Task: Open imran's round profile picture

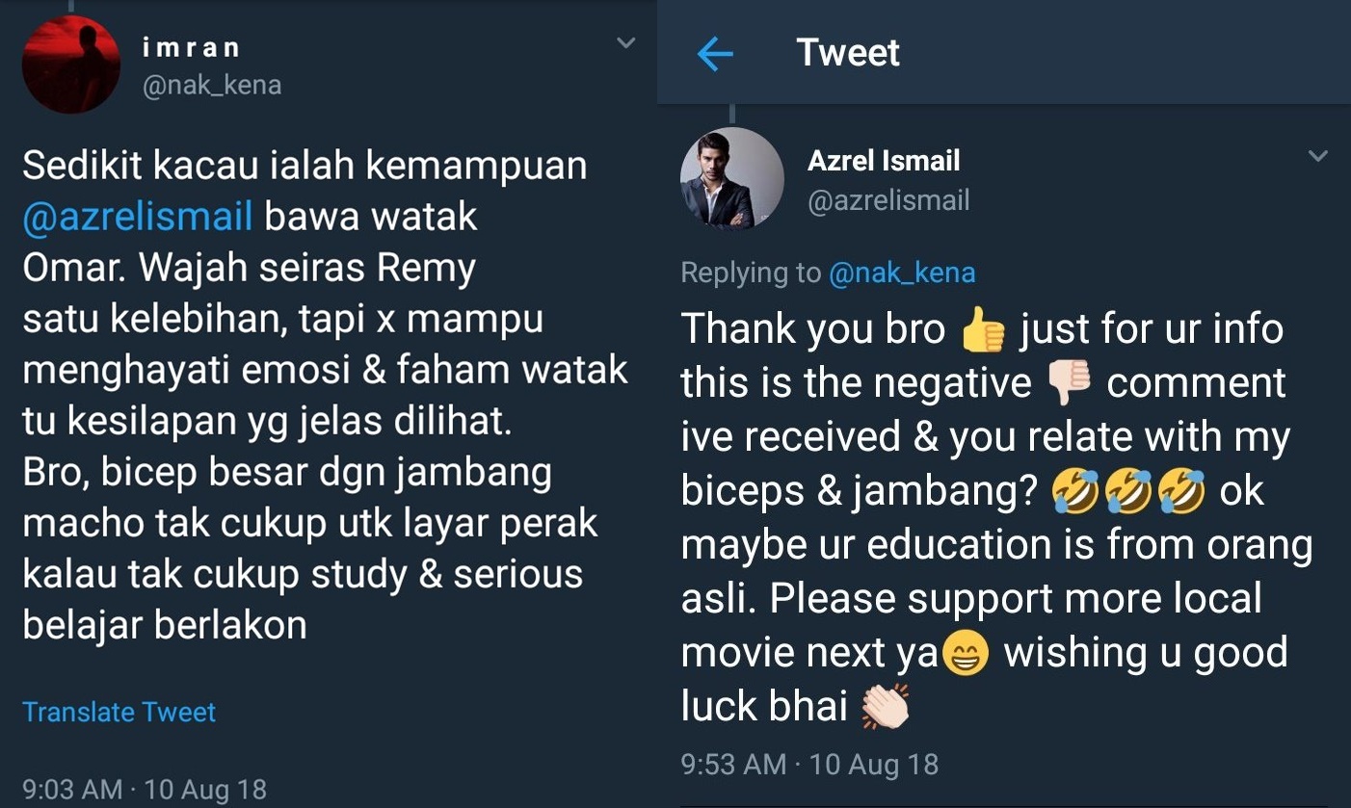Action: (71, 65)
